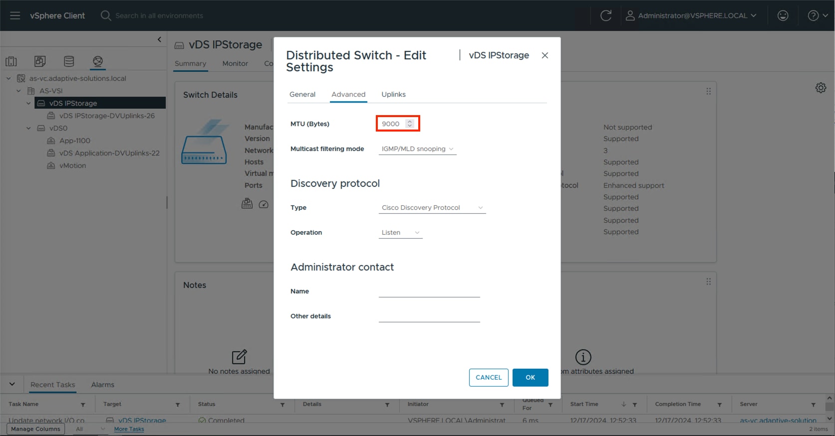The image size is (835, 436).
Task: Open the feedback smiley icon
Action: 783,15
